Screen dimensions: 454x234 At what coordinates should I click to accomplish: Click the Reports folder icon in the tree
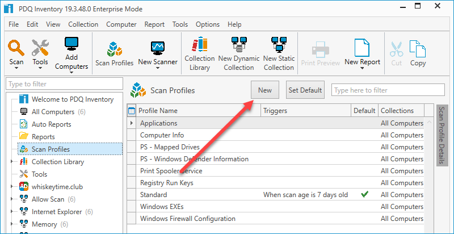23,136
